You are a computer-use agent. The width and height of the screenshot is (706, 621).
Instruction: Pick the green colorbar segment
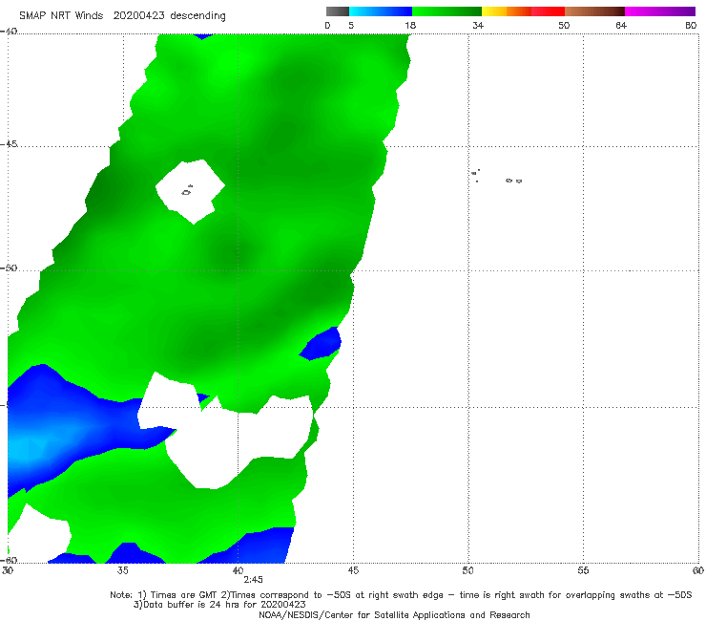tap(446, 11)
